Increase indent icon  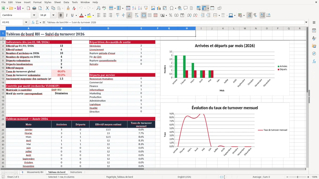[x=203, y=15]
